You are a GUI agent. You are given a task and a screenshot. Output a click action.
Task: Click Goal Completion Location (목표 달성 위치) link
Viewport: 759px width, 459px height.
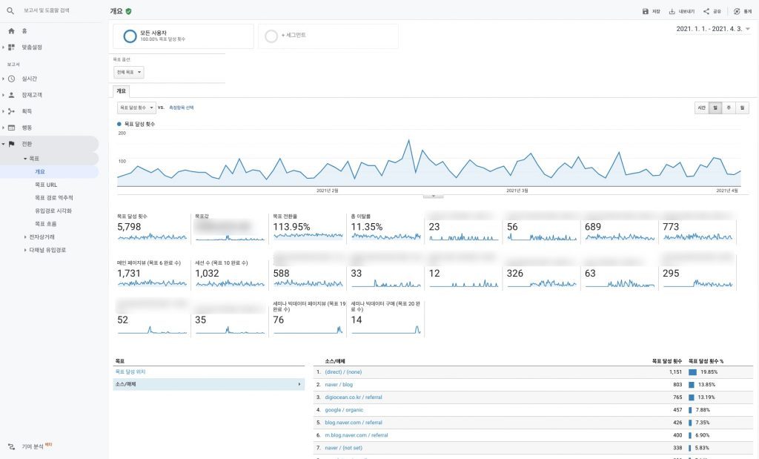130,372
